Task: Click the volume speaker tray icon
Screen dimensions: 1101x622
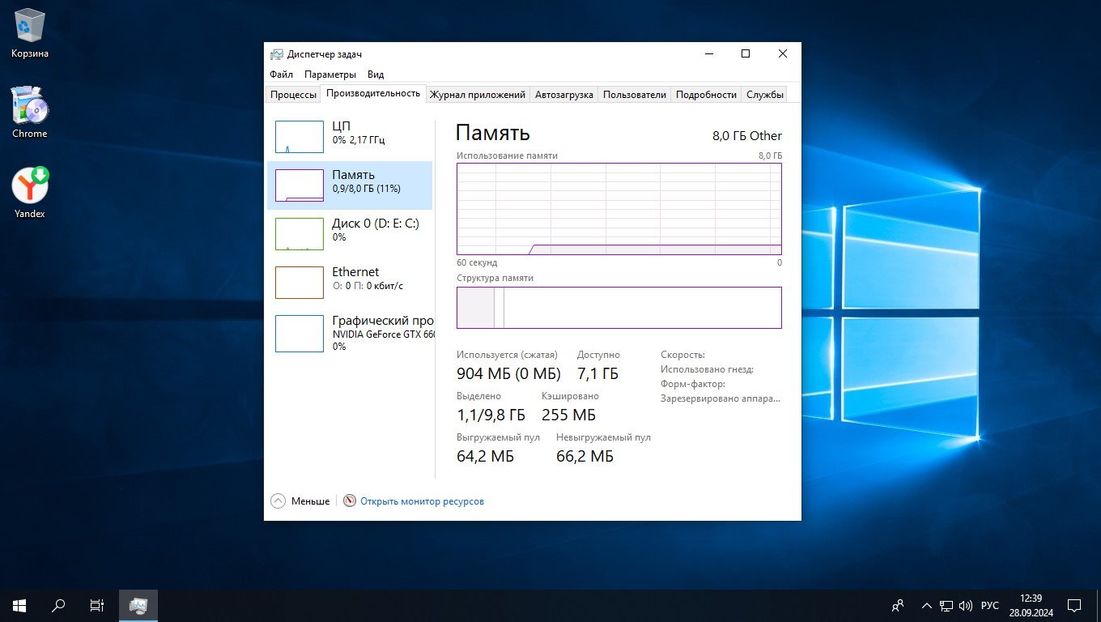Action: [965, 606]
